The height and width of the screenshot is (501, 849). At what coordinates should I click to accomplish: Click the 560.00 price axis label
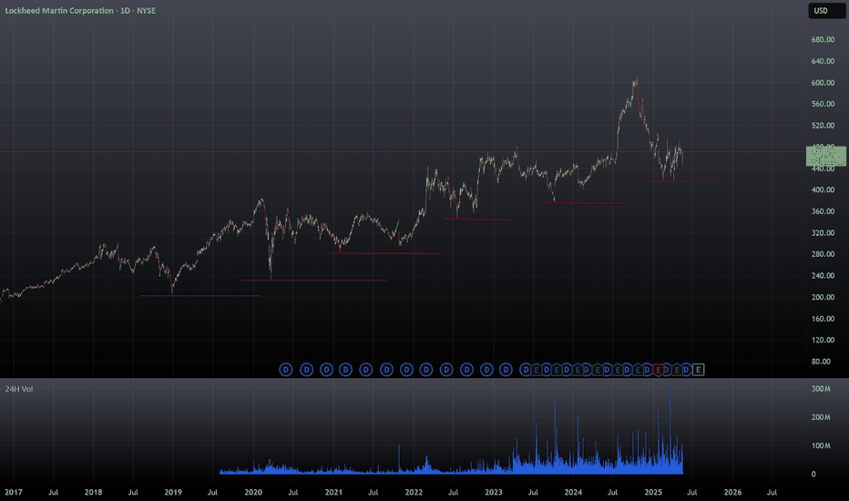point(823,104)
